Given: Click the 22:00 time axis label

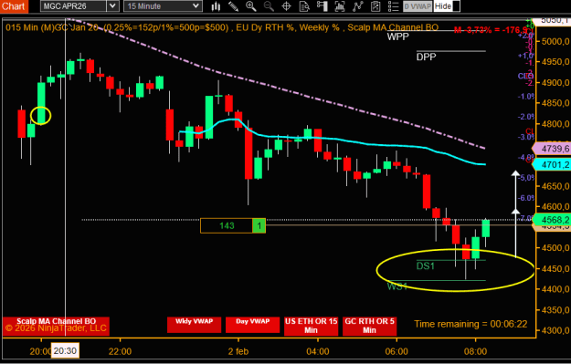Looking at the screenshot, I should click(121, 351).
